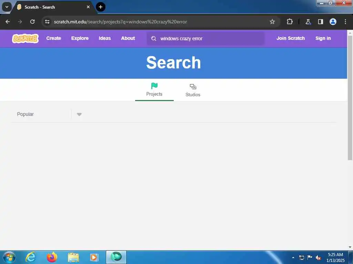Go back in the browser
353x264 pixels.
click(x=8, y=22)
